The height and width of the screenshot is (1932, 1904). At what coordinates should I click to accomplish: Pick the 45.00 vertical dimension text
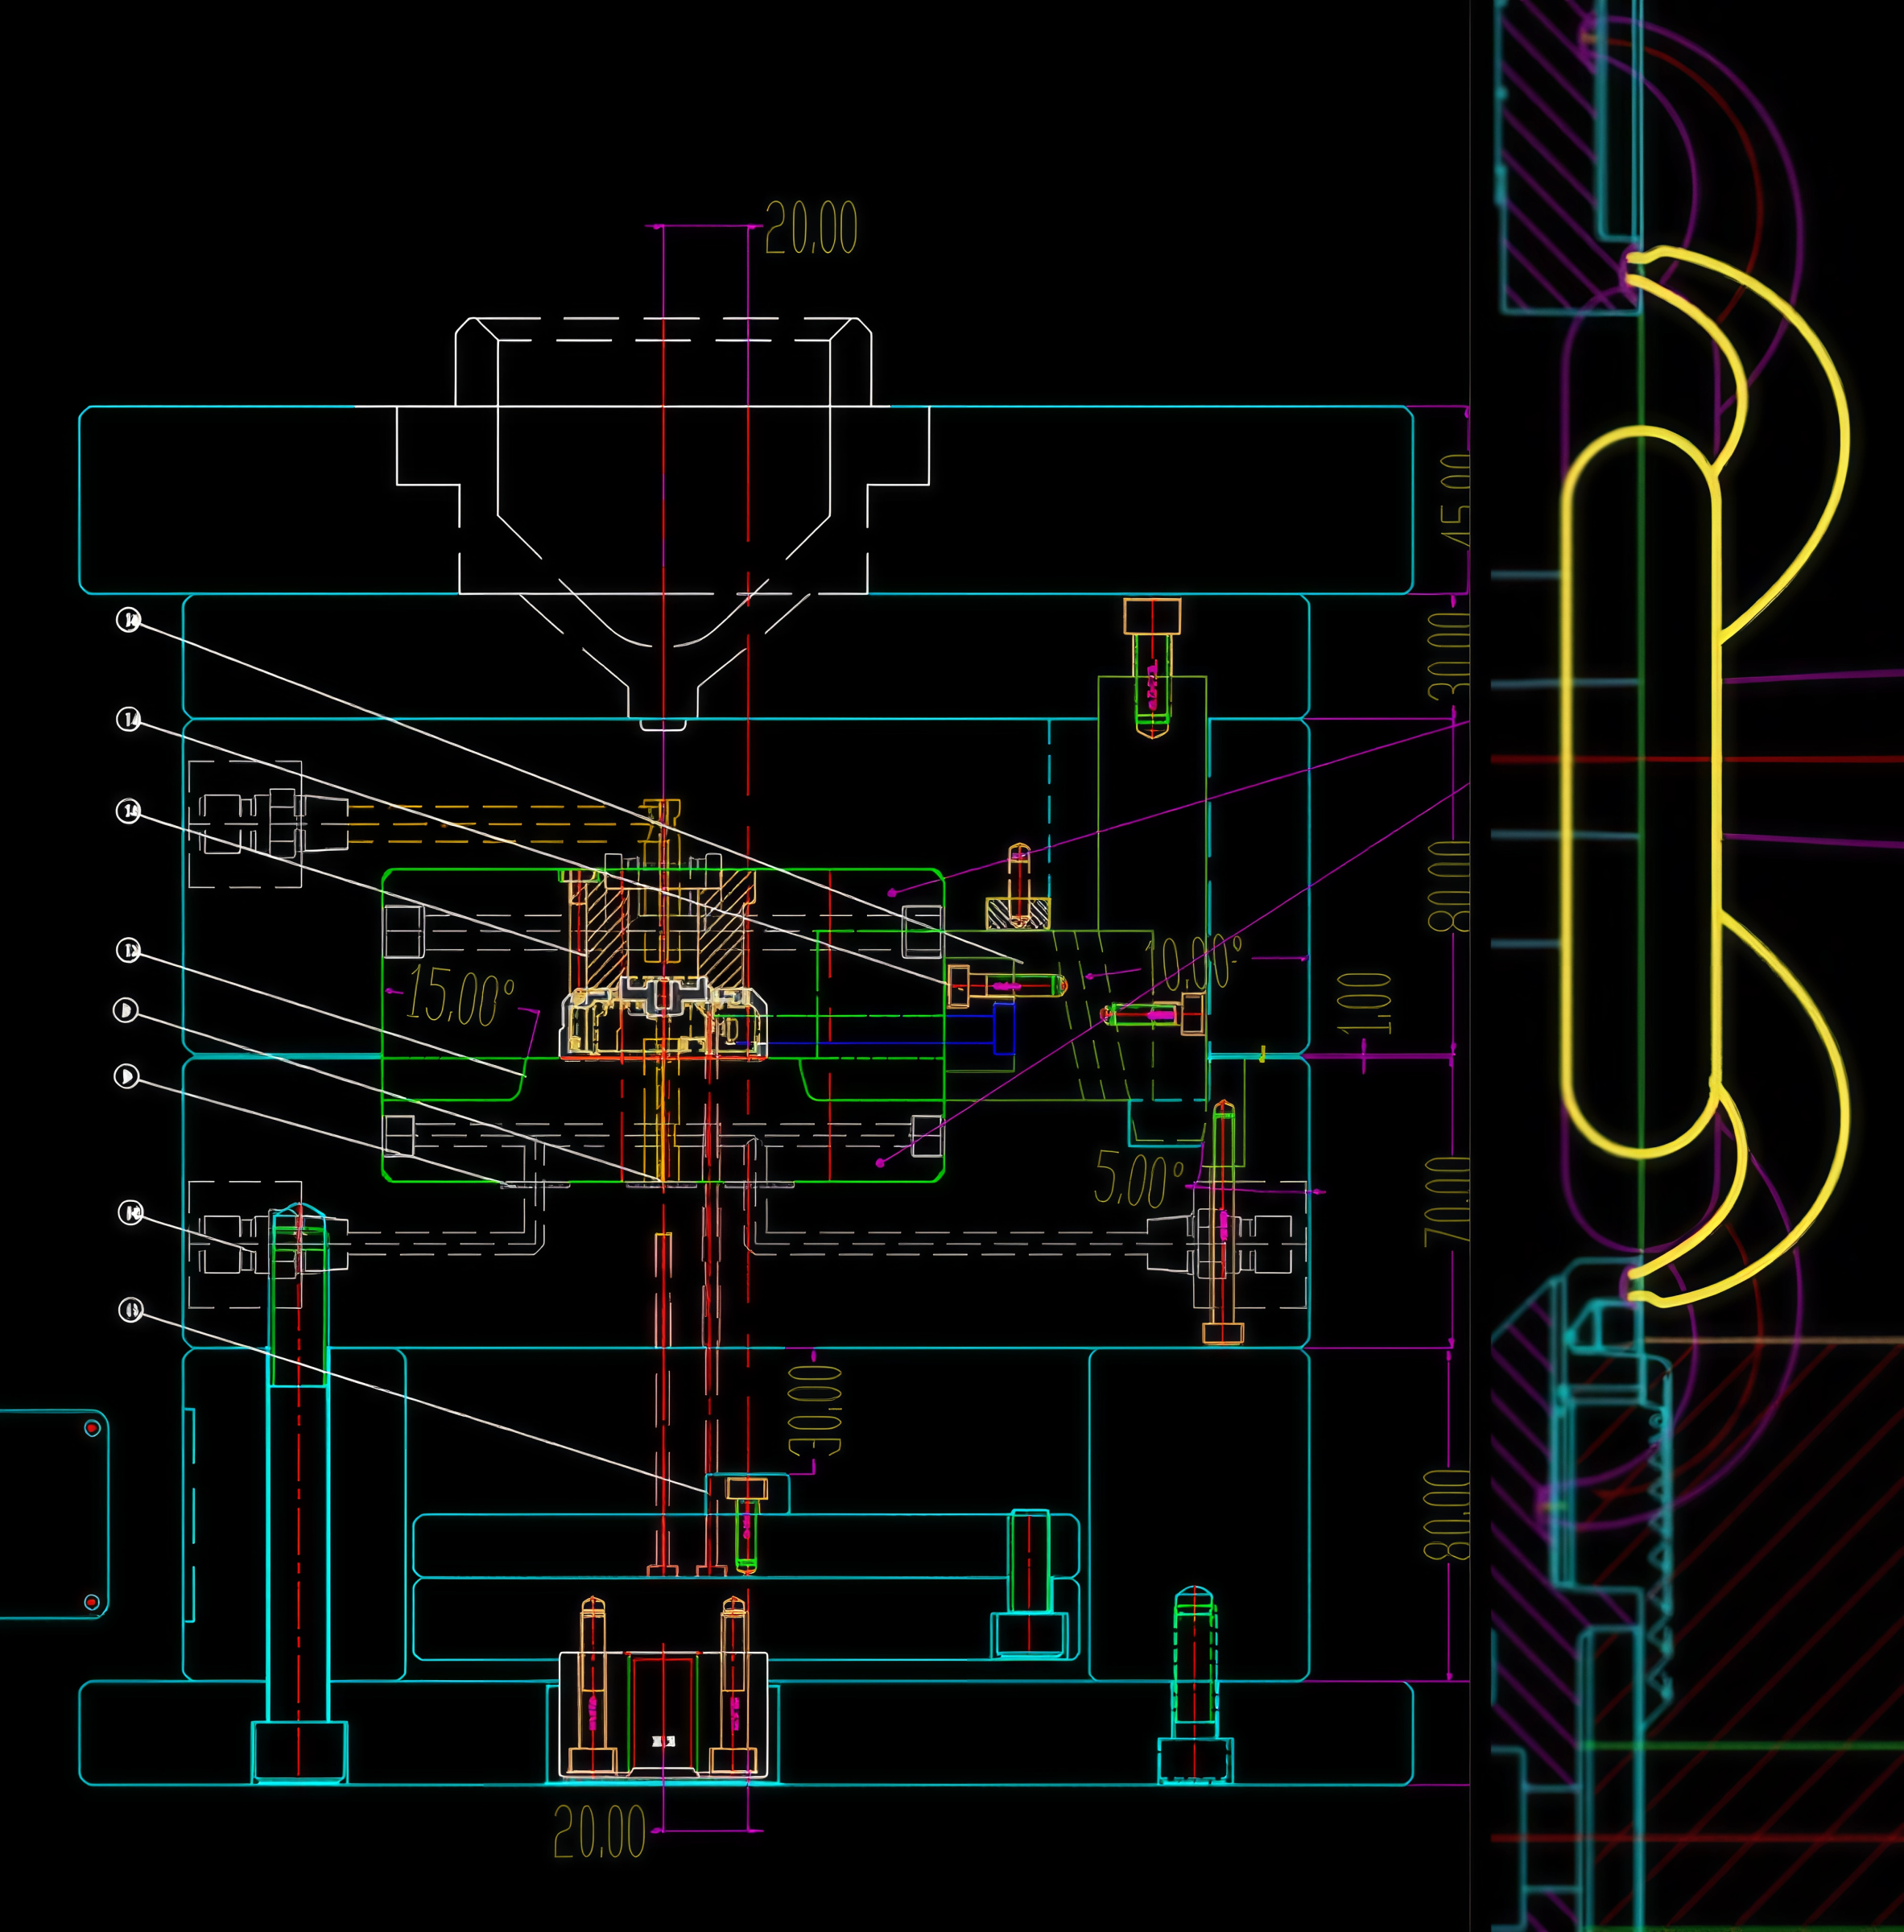pos(1456,500)
